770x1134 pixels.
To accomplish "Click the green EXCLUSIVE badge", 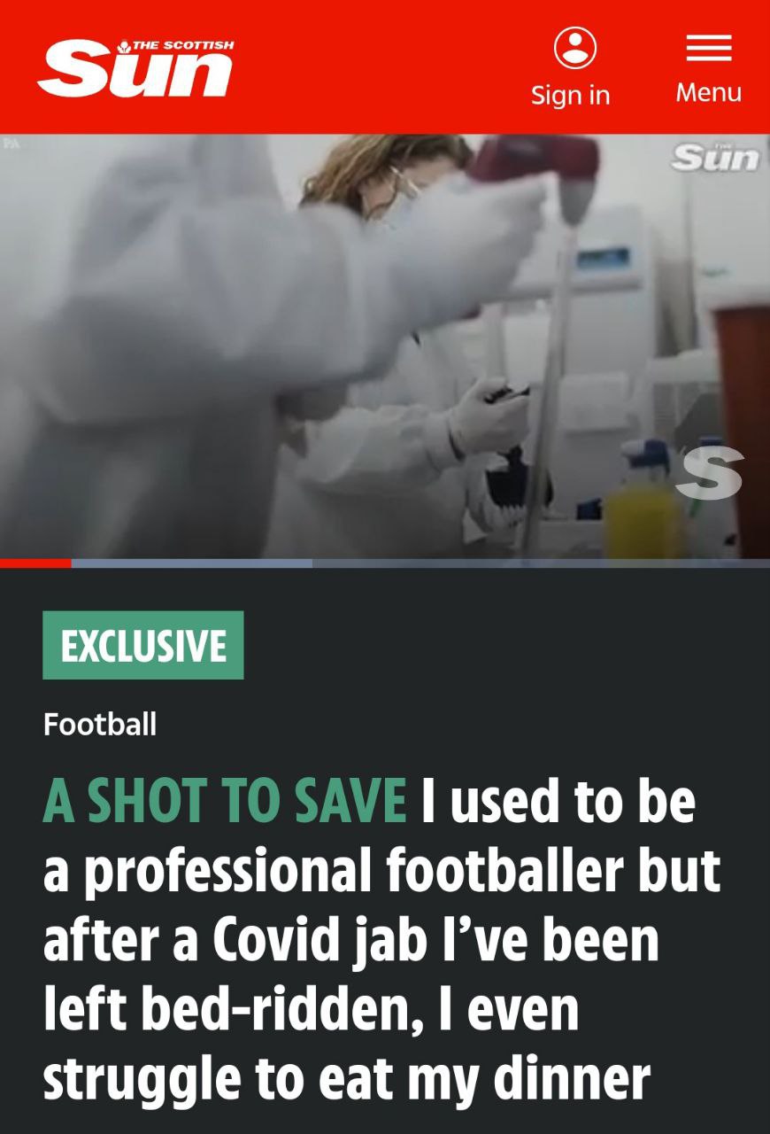I will [143, 645].
